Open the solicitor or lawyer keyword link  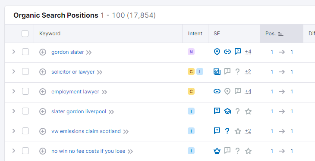(73, 72)
